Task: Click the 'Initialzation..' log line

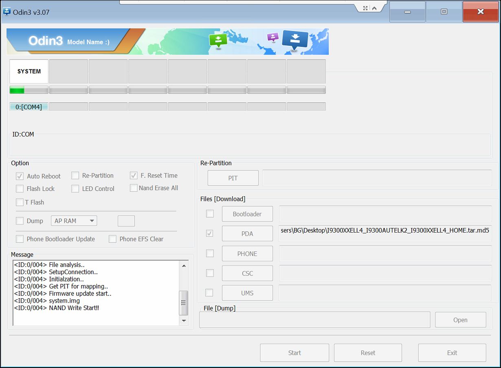Action: coord(49,279)
